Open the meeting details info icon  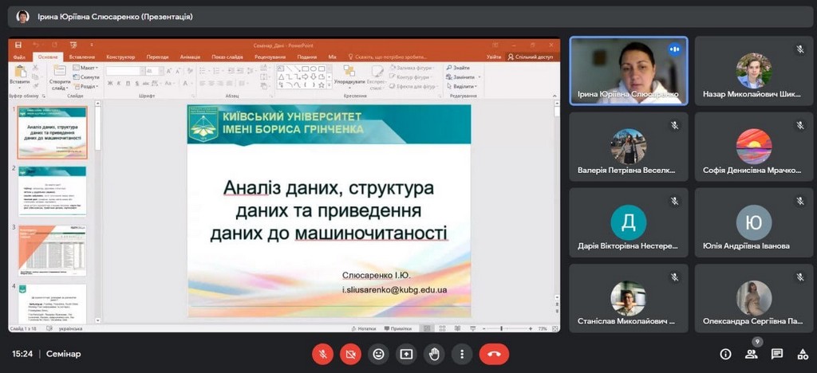725,354
